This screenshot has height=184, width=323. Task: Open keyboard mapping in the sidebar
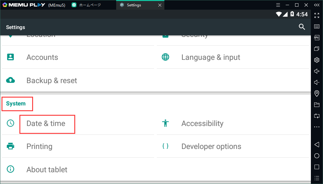pos(317,26)
